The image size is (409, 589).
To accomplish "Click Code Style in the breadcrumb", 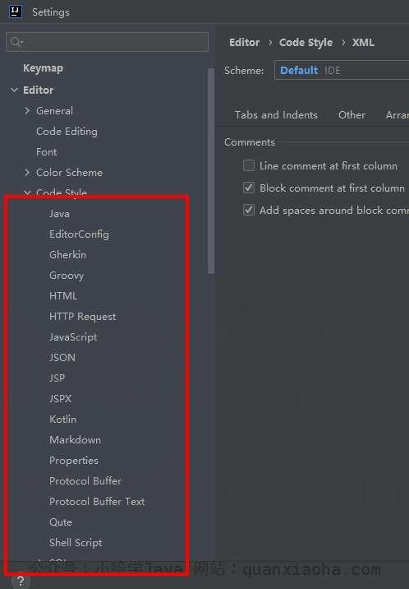I will [x=306, y=43].
